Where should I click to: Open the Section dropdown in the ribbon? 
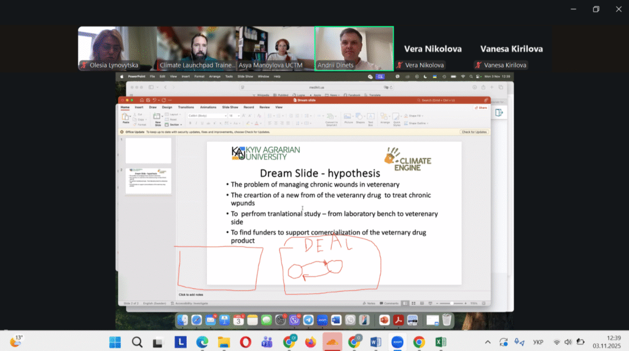(x=176, y=124)
